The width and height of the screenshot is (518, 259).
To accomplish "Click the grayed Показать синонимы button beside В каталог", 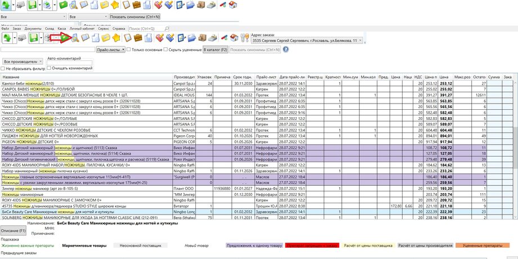I will (255, 50).
